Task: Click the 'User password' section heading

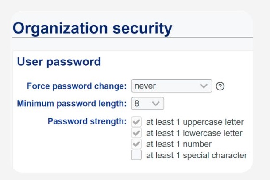Action: [59, 62]
